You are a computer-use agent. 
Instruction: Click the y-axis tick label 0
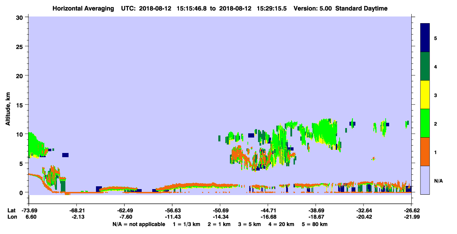tap(22, 192)
